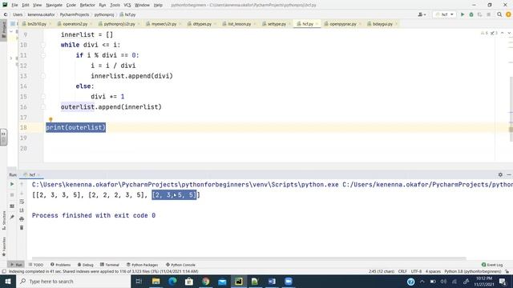This screenshot has height=288, width=513.
Task: Open PyCharm from the Windows taskbar
Action: 239,281
